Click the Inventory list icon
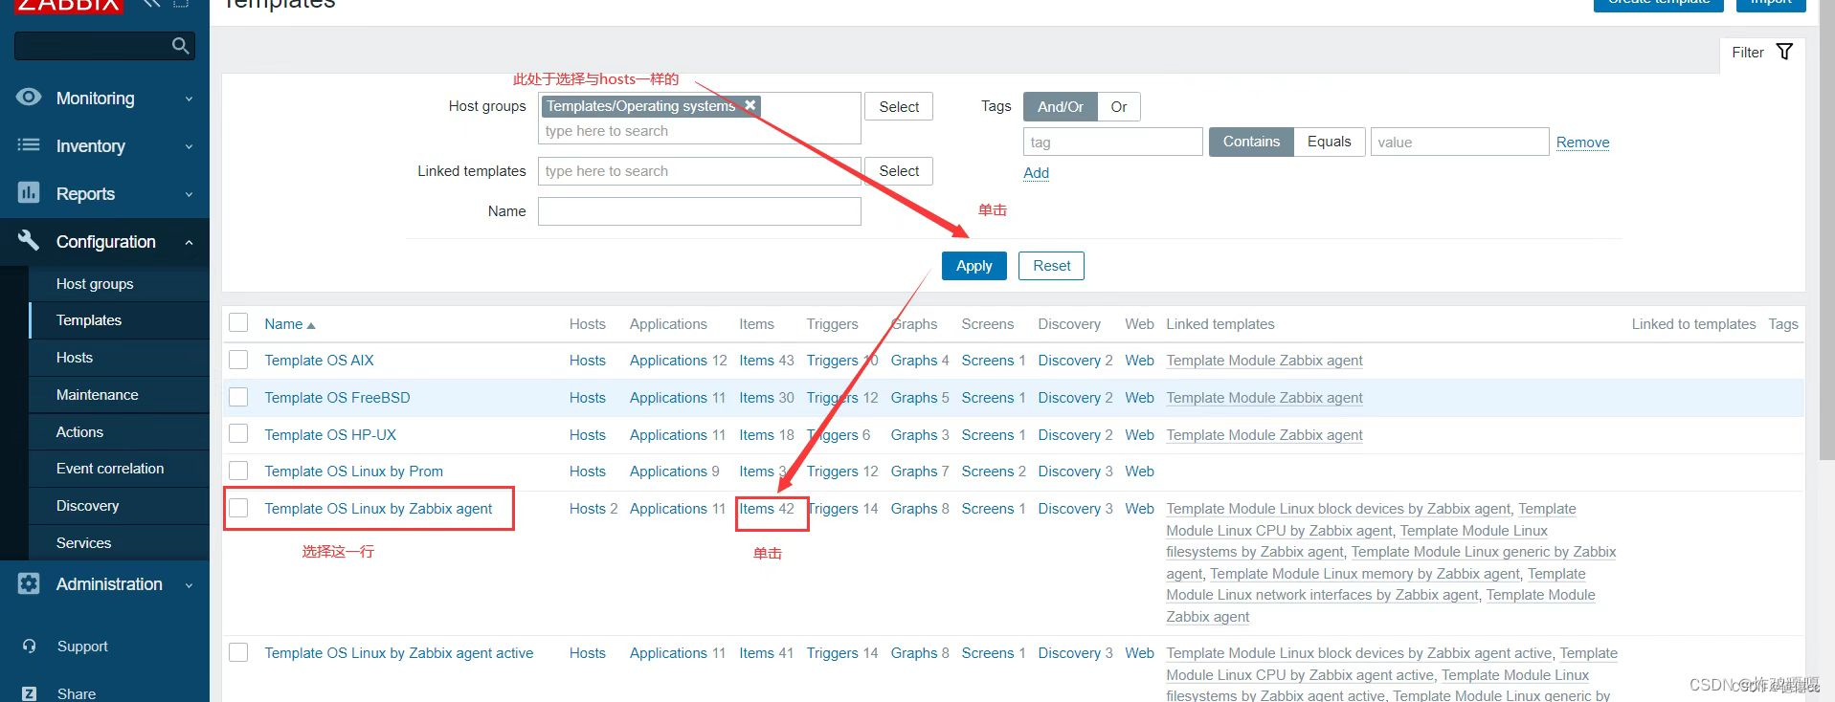Viewport: 1835px width, 702px height. [29, 145]
